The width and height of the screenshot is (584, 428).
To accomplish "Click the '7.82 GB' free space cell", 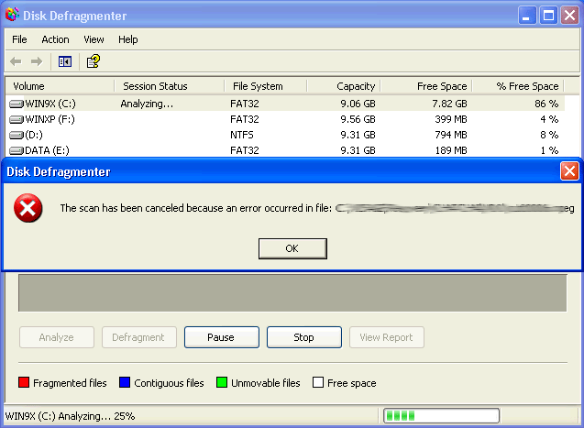I will tap(449, 104).
